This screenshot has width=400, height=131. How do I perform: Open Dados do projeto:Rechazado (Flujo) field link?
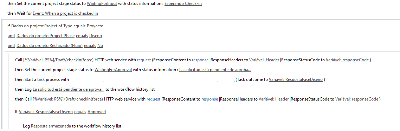50,46
